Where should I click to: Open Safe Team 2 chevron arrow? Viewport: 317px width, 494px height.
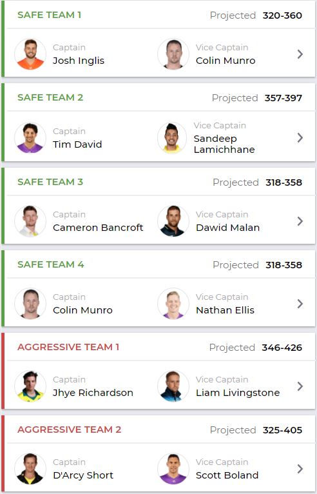click(x=300, y=137)
